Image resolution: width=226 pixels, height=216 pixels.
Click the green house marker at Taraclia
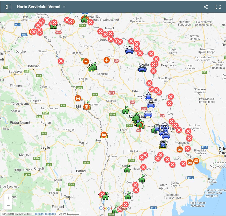[128, 196]
